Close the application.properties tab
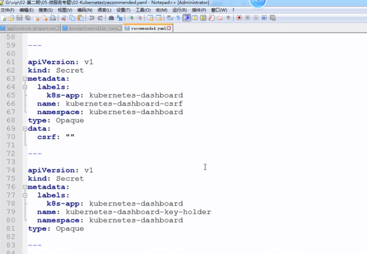The image size is (367, 254). (57, 28)
